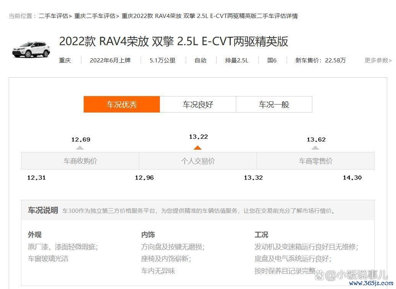This screenshot has height=289, width=396.
Task: Open the white RAV4 car thumbnail
Action: [31, 49]
